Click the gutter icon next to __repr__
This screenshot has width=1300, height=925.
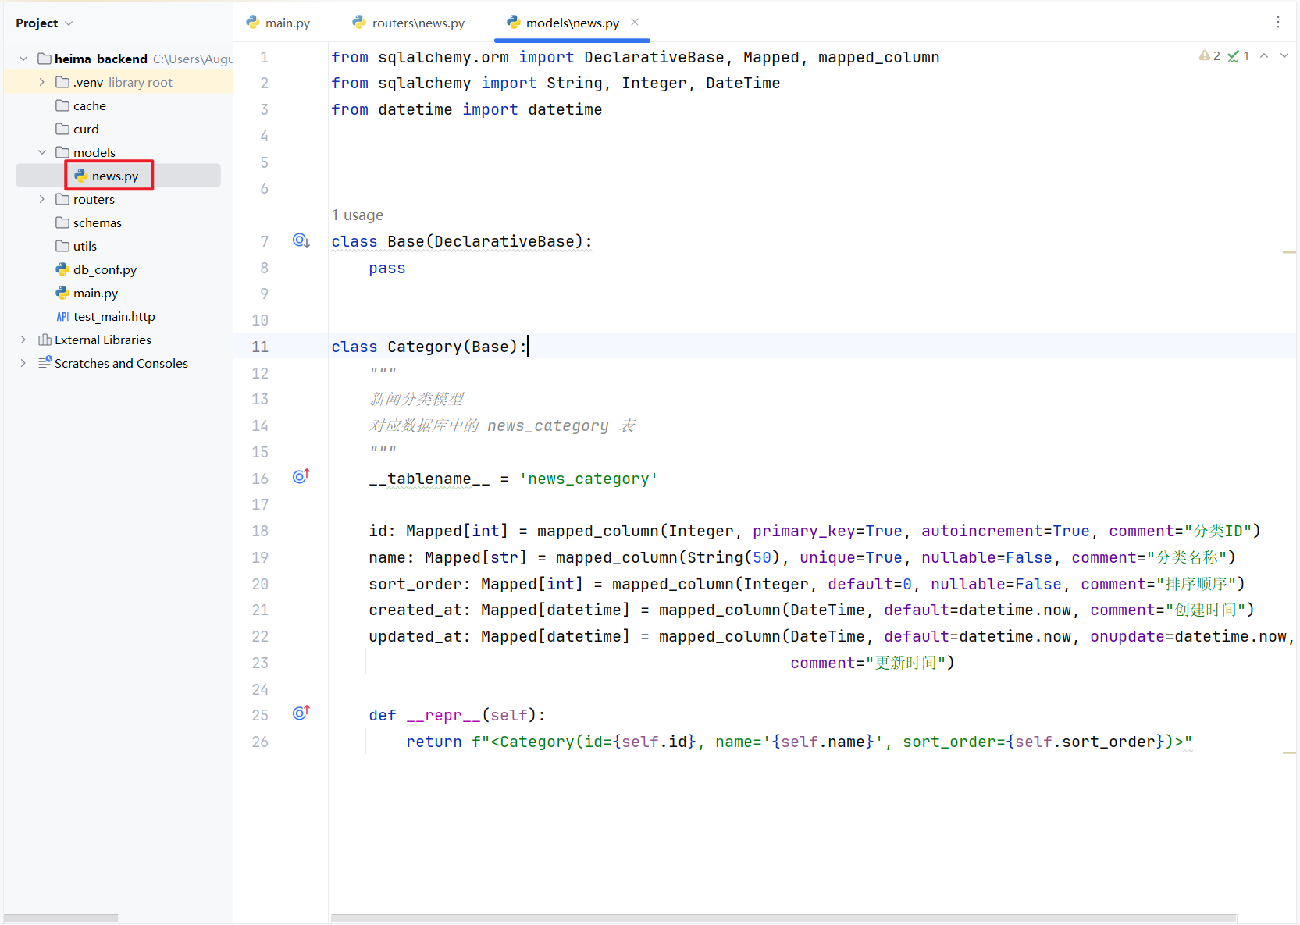(301, 713)
